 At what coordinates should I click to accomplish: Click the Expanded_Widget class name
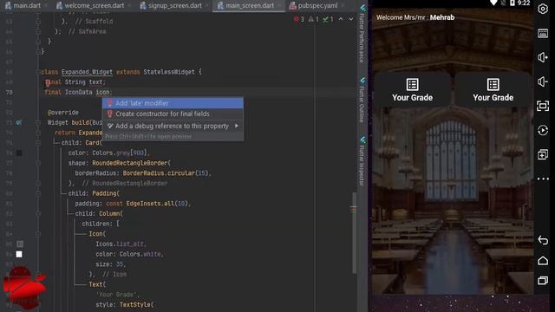(x=87, y=72)
